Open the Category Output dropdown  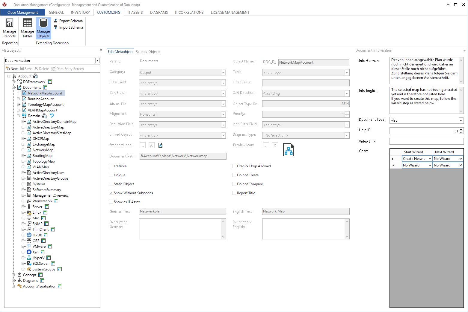tap(223, 73)
